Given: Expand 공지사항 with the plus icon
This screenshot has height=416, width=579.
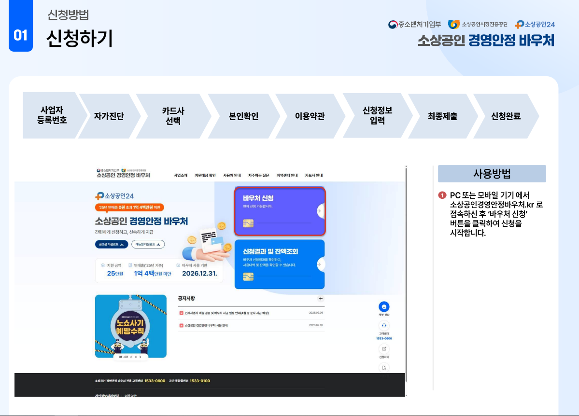Looking at the screenshot, I should (x=321, y=299).
